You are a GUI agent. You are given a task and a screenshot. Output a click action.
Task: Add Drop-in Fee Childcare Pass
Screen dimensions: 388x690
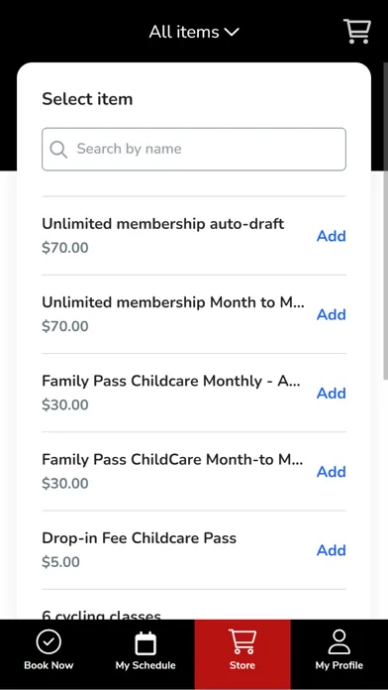(x=332, y=550)
